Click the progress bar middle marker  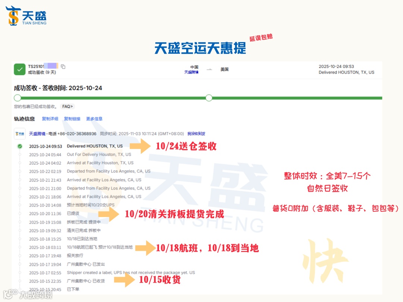coord(209,98)
